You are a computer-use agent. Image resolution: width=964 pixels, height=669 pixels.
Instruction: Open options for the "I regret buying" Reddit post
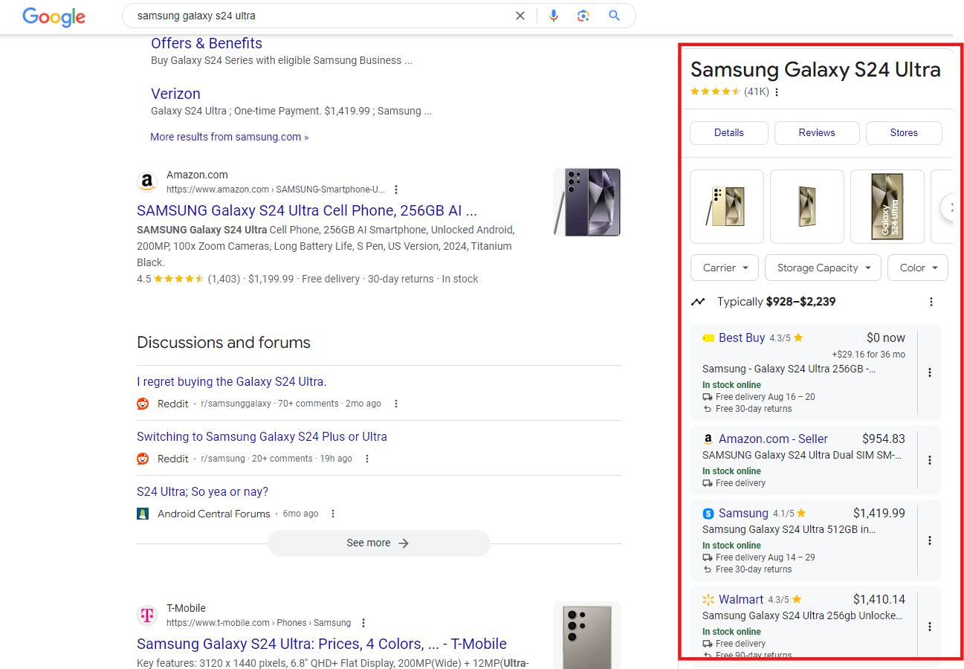[396, 404]
